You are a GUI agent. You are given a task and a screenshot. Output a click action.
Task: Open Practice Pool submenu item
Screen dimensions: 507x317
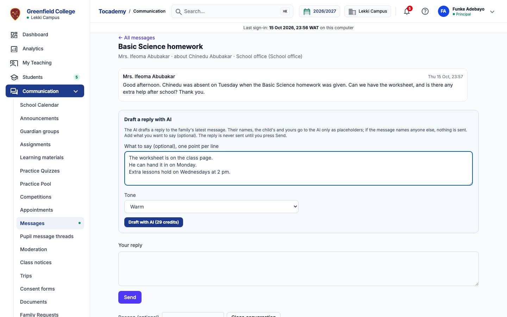tap(50, 184)
